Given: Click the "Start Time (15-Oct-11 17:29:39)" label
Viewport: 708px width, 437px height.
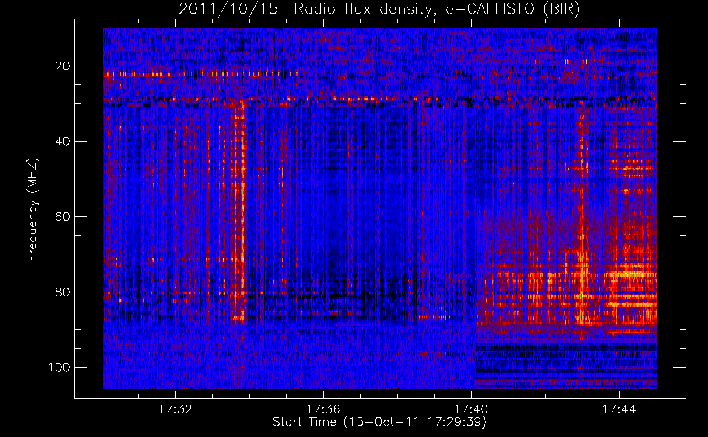Looking at the screenshot, I should [379, 422].
